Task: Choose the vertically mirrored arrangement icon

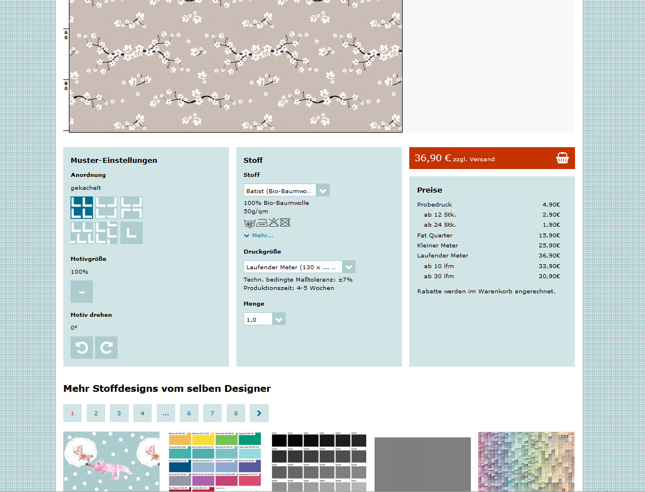Action: (132, 208)
